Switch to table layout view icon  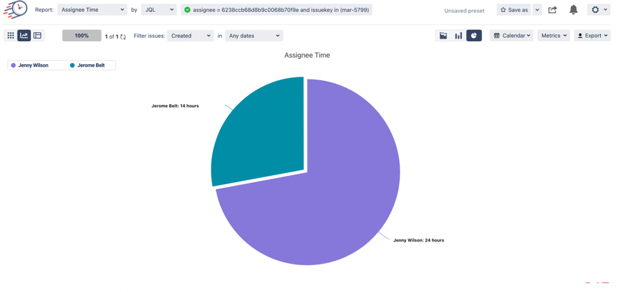(x=37, y=35)
